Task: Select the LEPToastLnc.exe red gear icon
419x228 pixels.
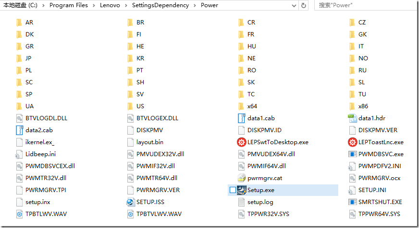Action: click(353, 142)
